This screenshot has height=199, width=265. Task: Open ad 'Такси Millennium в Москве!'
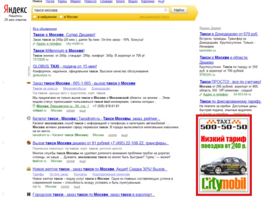[x=59, y=51]
